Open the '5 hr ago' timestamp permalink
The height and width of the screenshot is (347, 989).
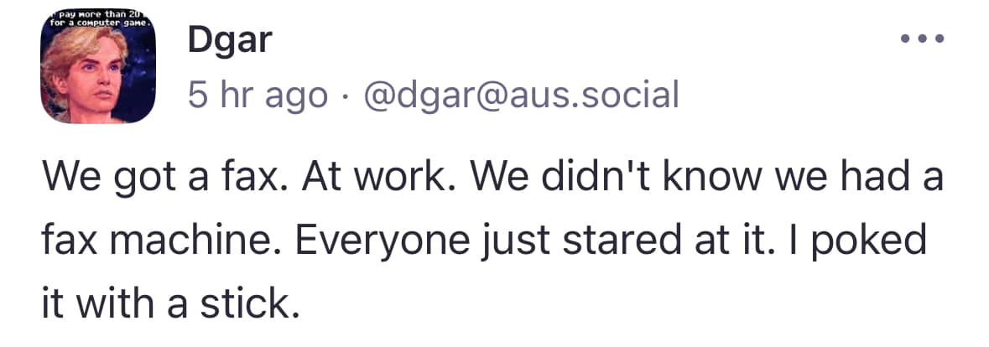tap(258, 96)
